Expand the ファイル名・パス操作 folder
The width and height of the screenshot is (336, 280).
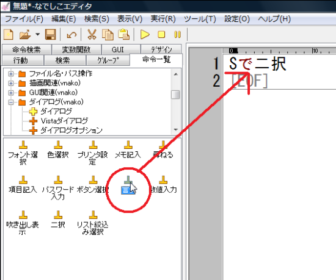coord(11,74)
